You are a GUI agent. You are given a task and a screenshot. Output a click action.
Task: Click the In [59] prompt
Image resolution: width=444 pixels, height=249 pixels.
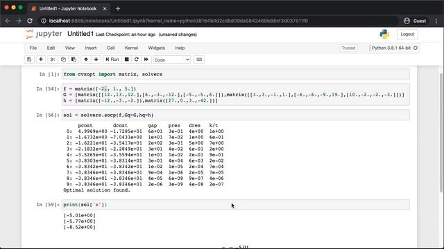[48, 205]
